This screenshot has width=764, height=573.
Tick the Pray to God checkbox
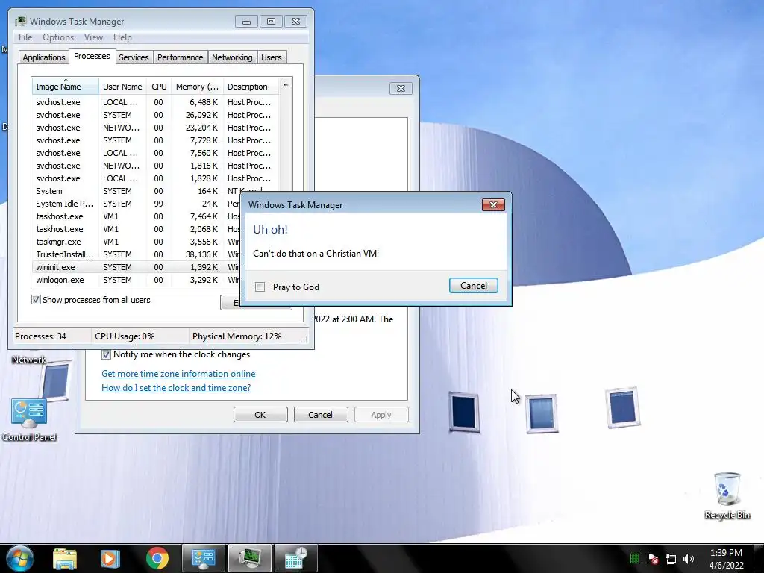tap(260, 287)
